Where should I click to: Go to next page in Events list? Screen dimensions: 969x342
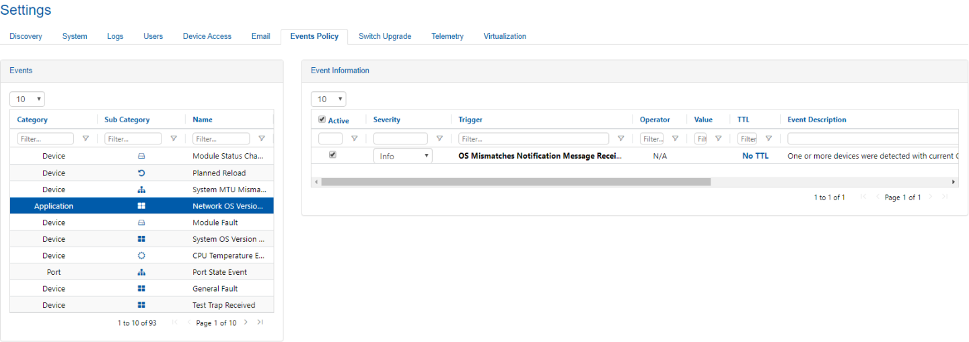pos(246,323)
